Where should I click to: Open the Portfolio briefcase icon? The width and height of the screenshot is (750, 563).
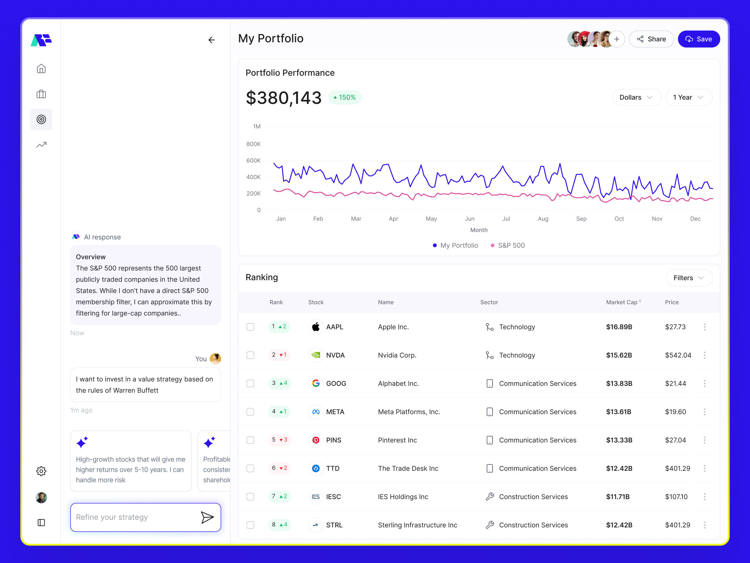point(41,94)
